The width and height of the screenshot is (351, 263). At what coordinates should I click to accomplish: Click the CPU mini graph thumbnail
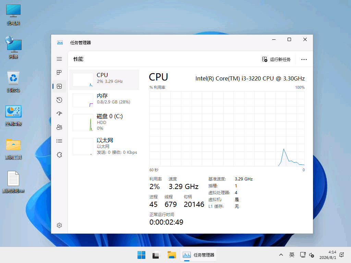tap(83, 79)
